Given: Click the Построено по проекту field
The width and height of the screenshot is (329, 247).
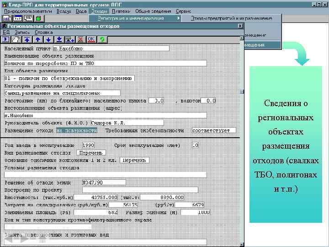Looking at the screenshot, I should pyautogui.click(x=140, y=190).
